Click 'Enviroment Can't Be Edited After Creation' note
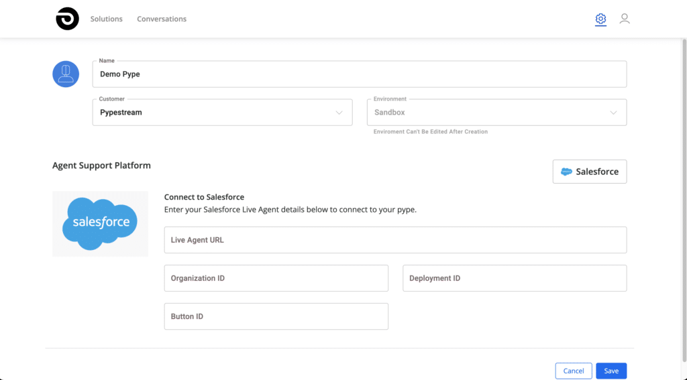The image size is (687, 380). pyautogui.click(x=430, y=131)
